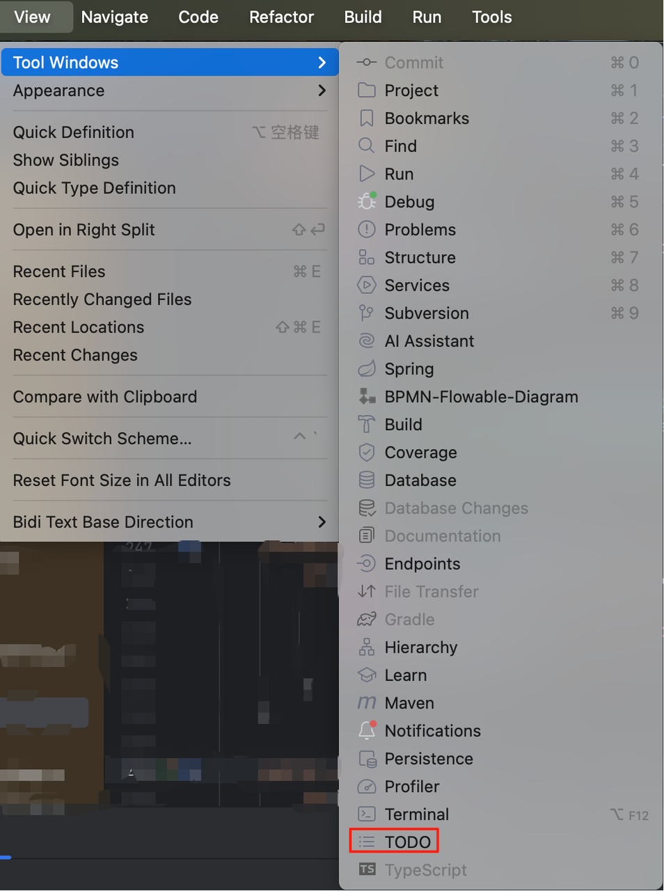
Task: Click the Subversion branch icon
Action: [367, 313]
